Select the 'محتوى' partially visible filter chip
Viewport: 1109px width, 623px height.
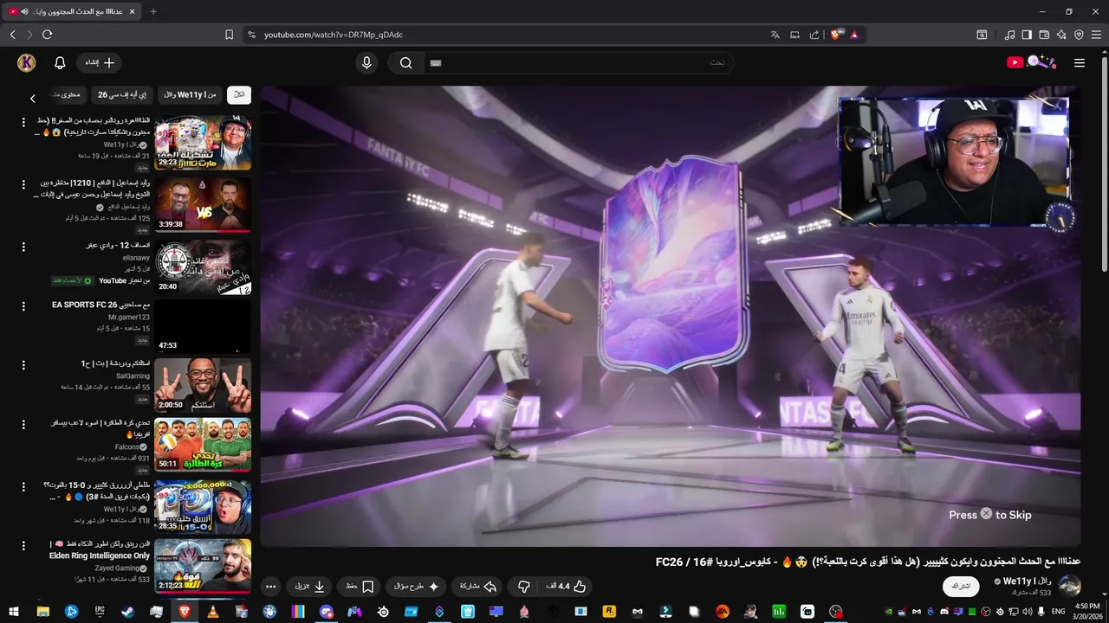point(66,94)
